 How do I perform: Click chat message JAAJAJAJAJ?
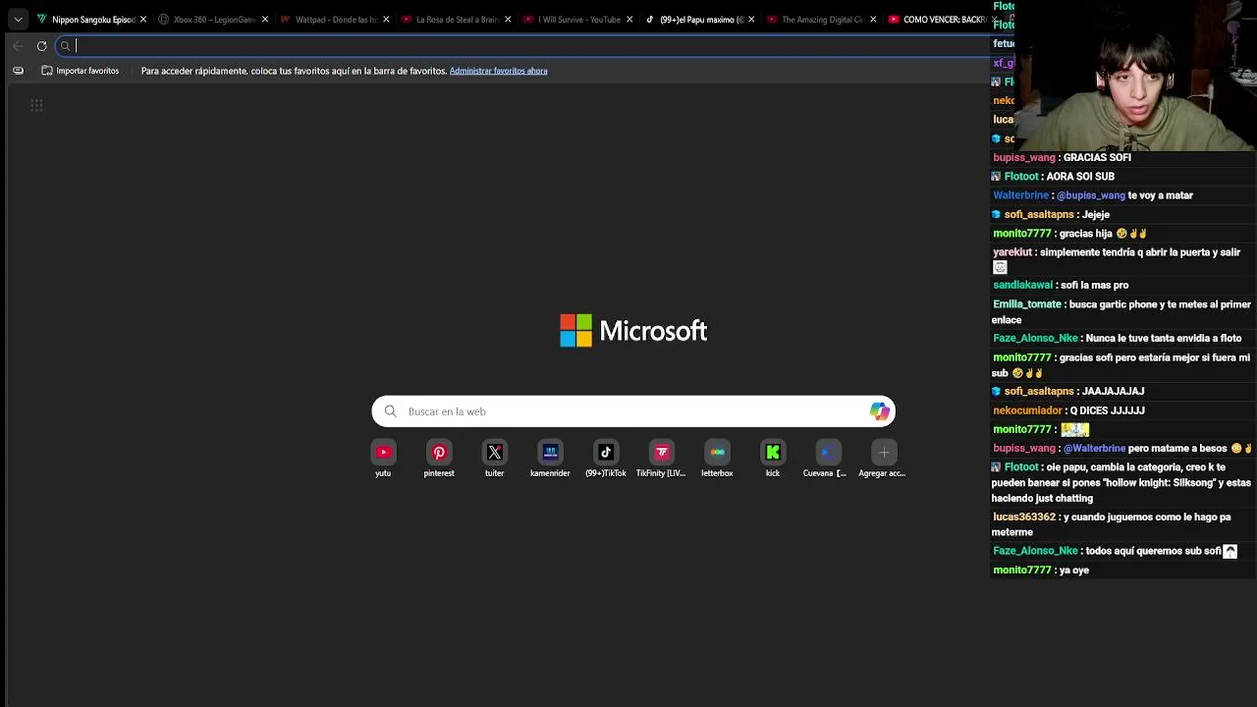click(x=1113, y=391)
